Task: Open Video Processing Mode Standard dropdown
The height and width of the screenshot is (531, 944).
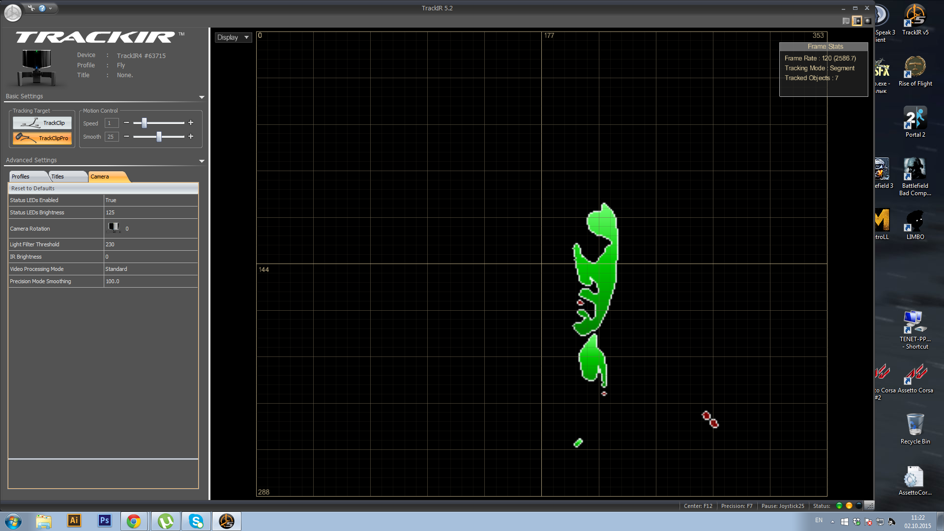Action: click(150, 269)
